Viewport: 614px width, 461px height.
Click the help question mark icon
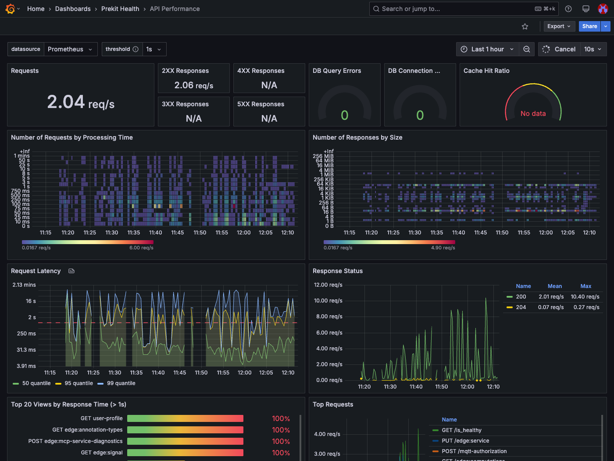(568, 9)
